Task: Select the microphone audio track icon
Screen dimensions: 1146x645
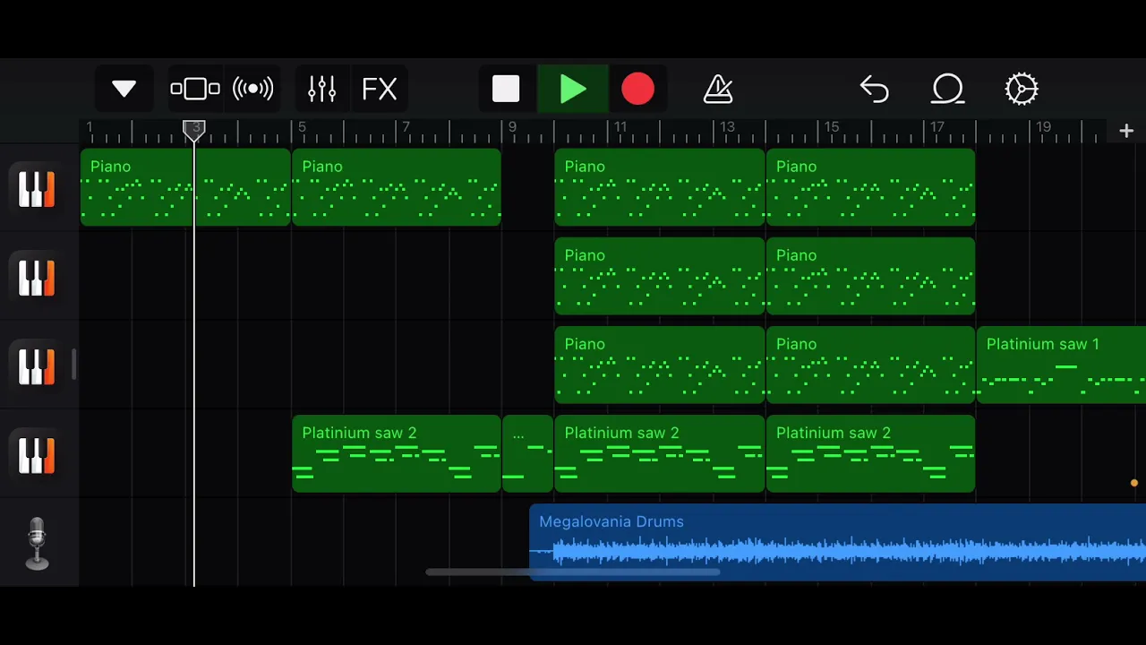Action: point(37,543)
